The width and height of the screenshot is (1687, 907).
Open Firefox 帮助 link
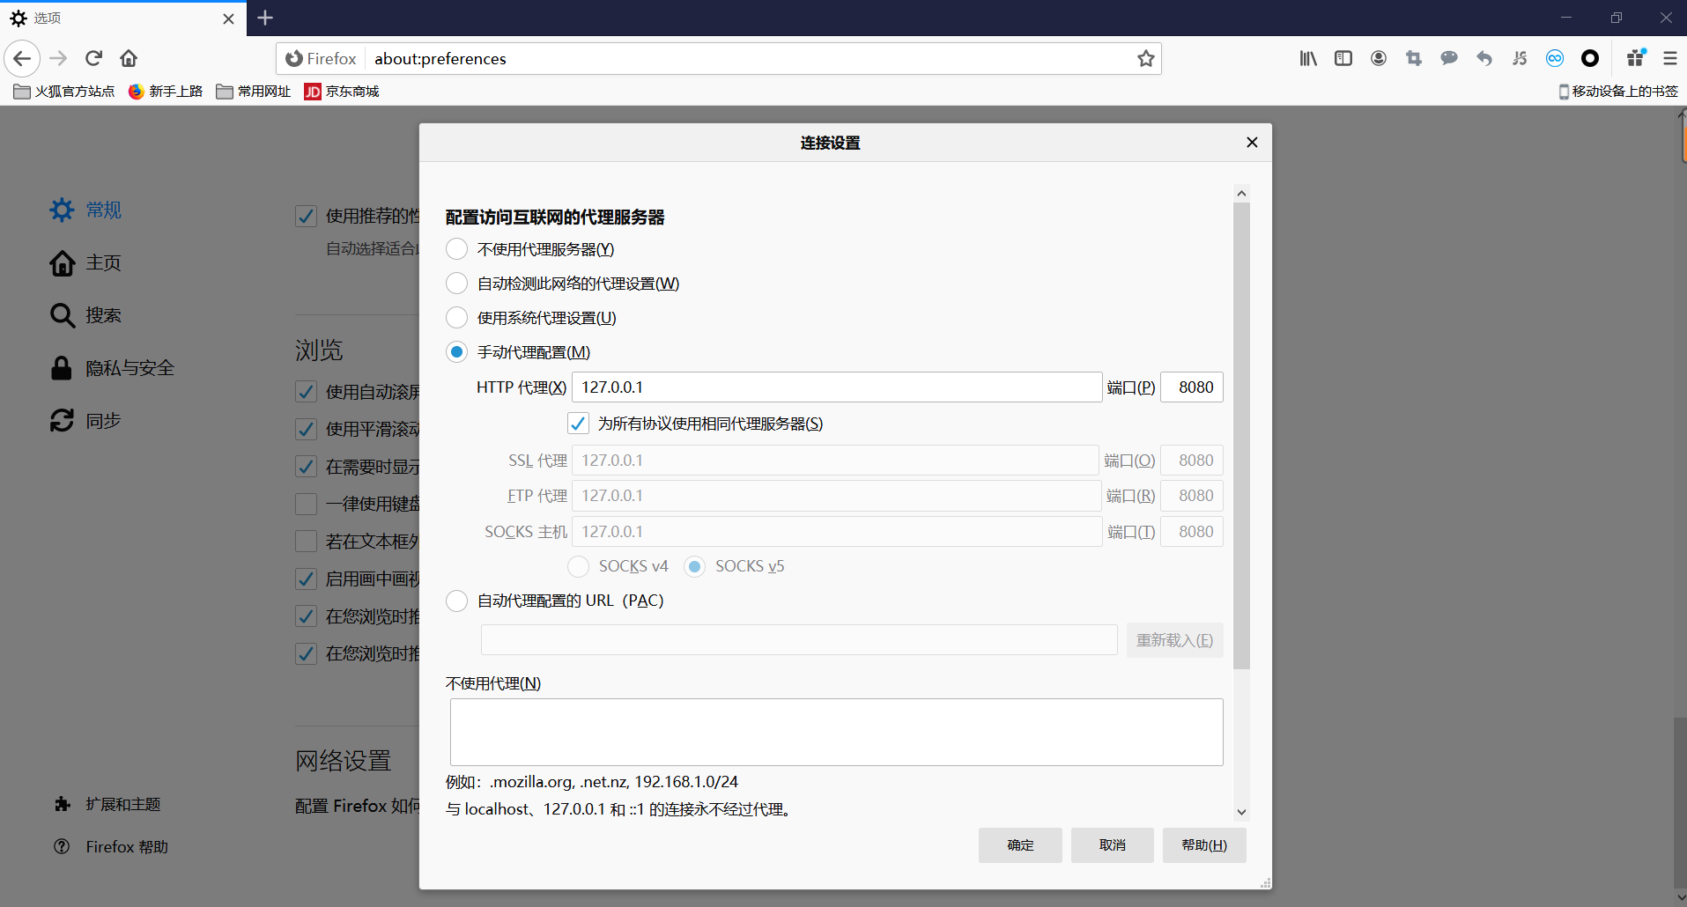click(x=111, y=846)
